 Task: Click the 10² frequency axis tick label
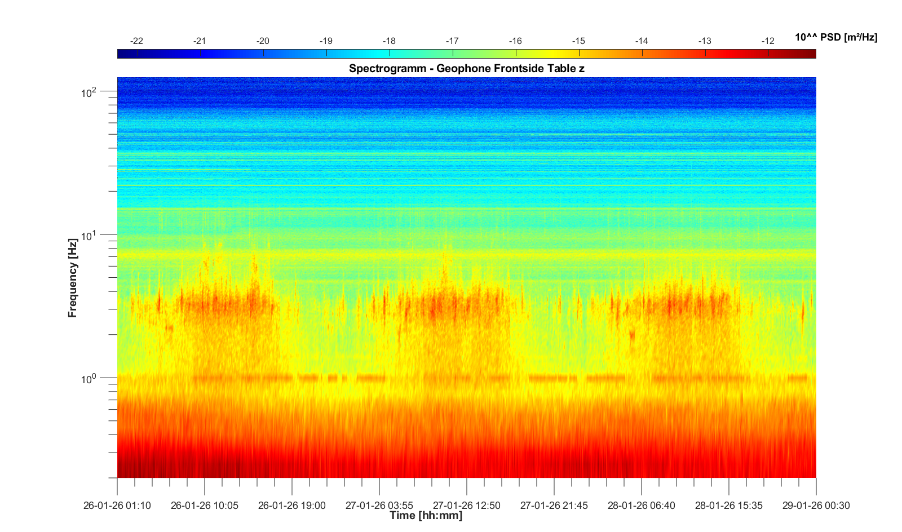pyautogui.click(x=89, y=91)
